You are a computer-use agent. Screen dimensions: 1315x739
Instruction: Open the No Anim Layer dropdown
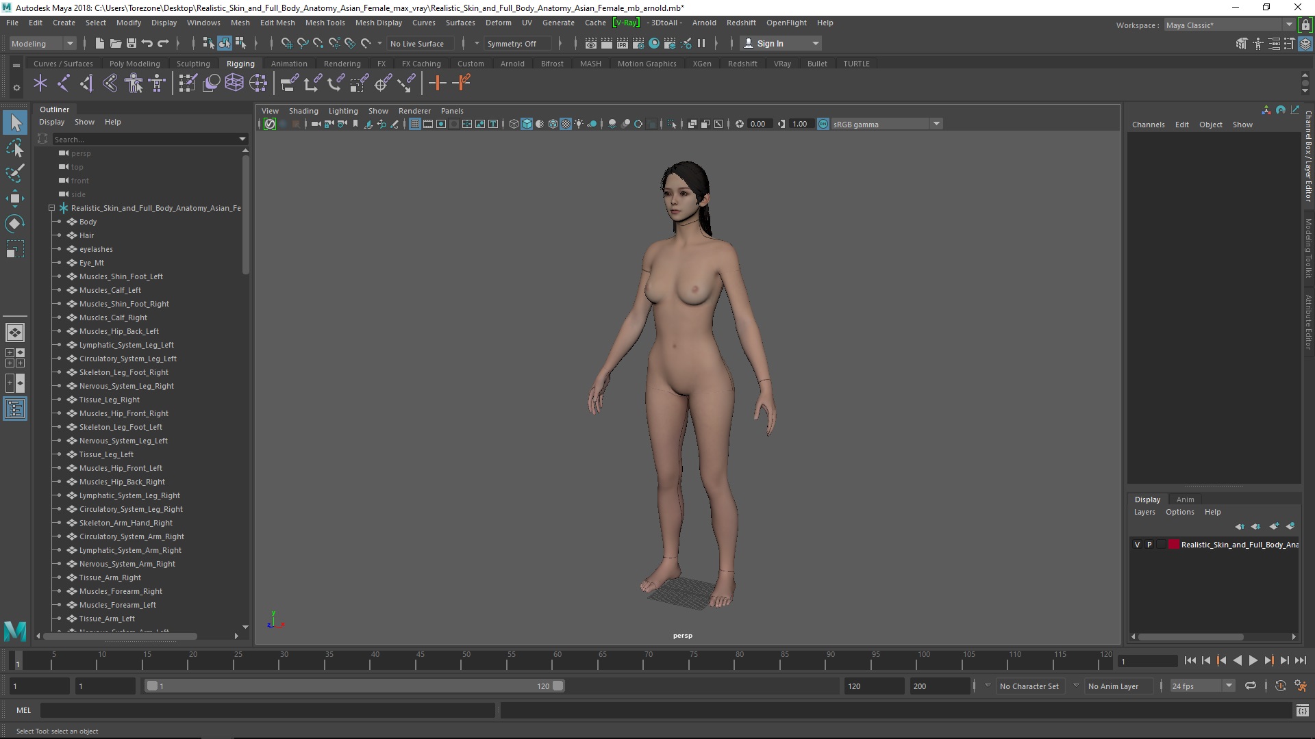(x=1076, y=686)
